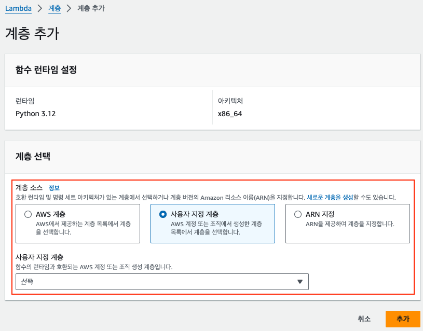Viewport: 423px width, 331px height.
Task: Click the Python 3.12 runtime value
Action: (x=36, y=114)
